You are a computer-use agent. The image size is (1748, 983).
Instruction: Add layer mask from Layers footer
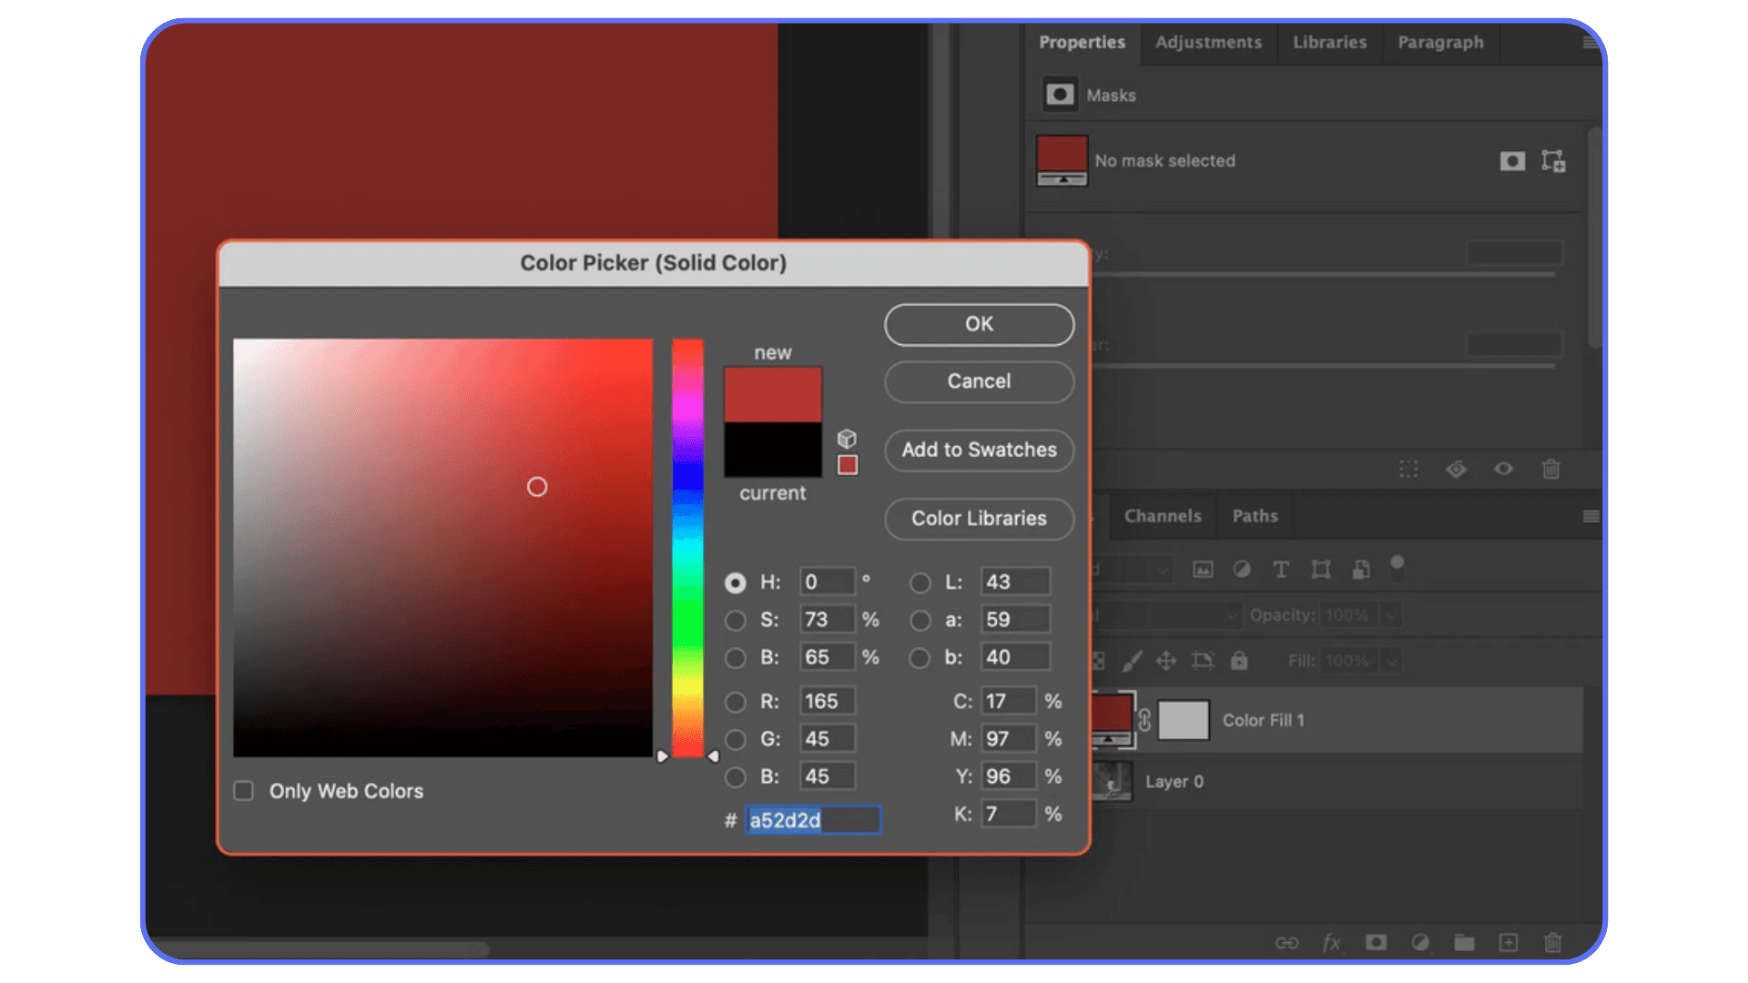pos(1376,943)
